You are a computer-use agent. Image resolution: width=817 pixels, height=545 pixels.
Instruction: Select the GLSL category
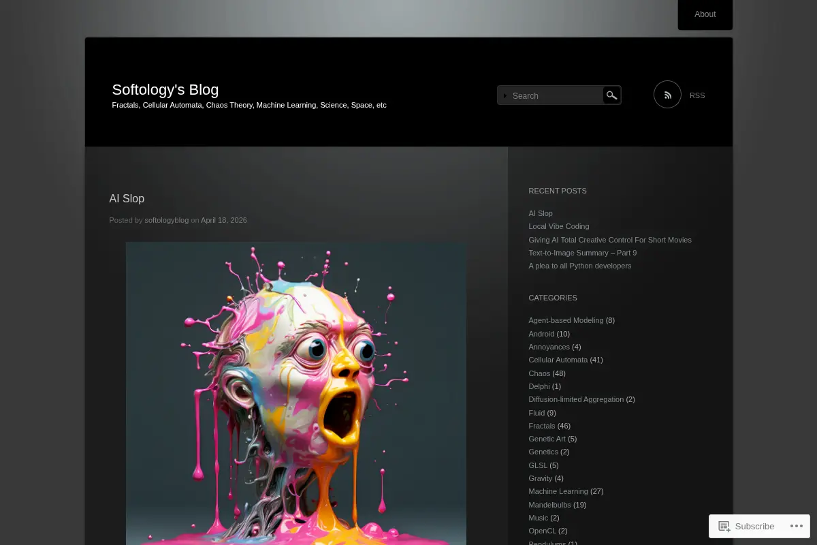(538, 465)
